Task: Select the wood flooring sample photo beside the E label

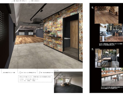Action: (106, 15)
